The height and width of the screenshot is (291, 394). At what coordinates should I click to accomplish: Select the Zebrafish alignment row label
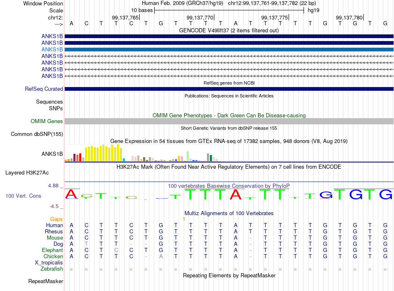(x=52, y=269)
